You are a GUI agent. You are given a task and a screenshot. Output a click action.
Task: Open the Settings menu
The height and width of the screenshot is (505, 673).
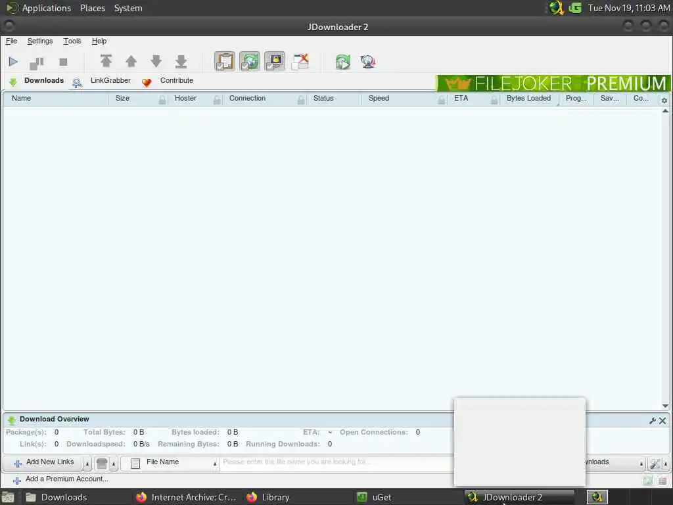(40, 41)
